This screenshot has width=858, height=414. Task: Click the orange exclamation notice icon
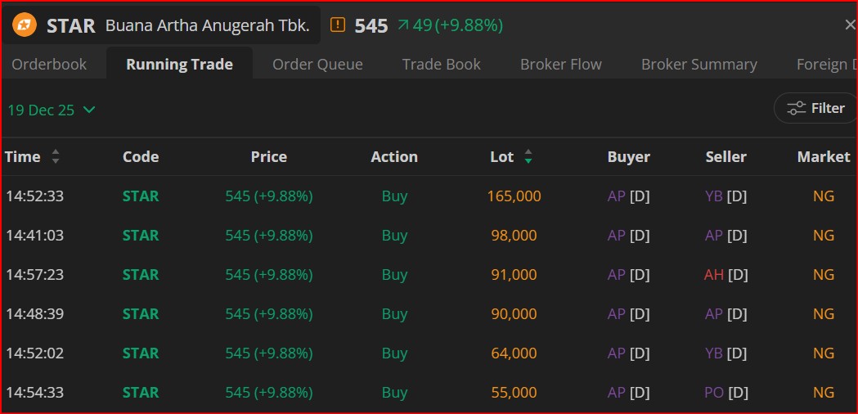pos(338,25)
